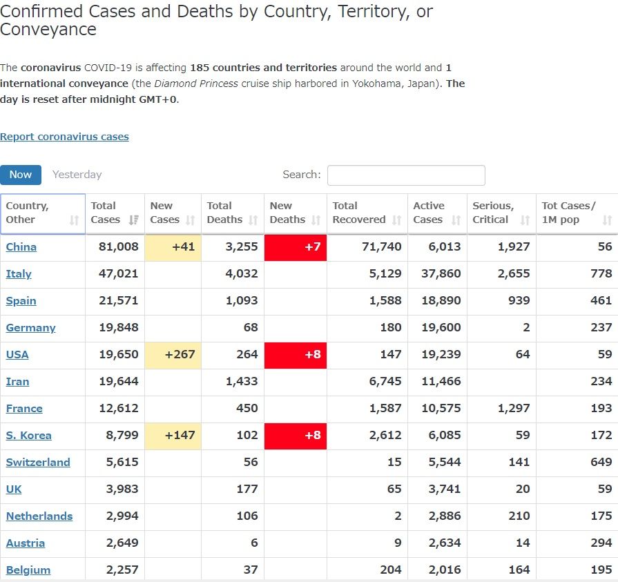
Task: Click the Germany link in table
Action: [30, 328]
